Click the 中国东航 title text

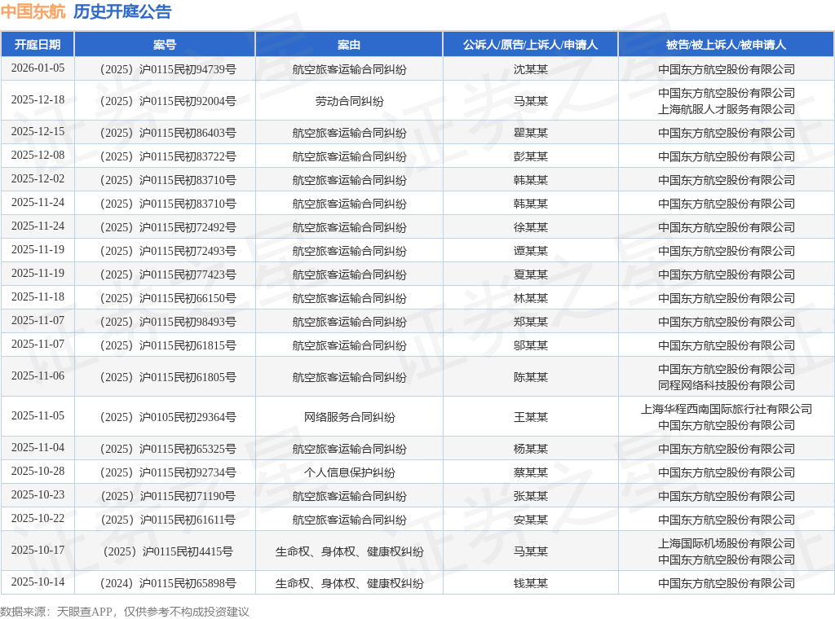coord(33,11)
